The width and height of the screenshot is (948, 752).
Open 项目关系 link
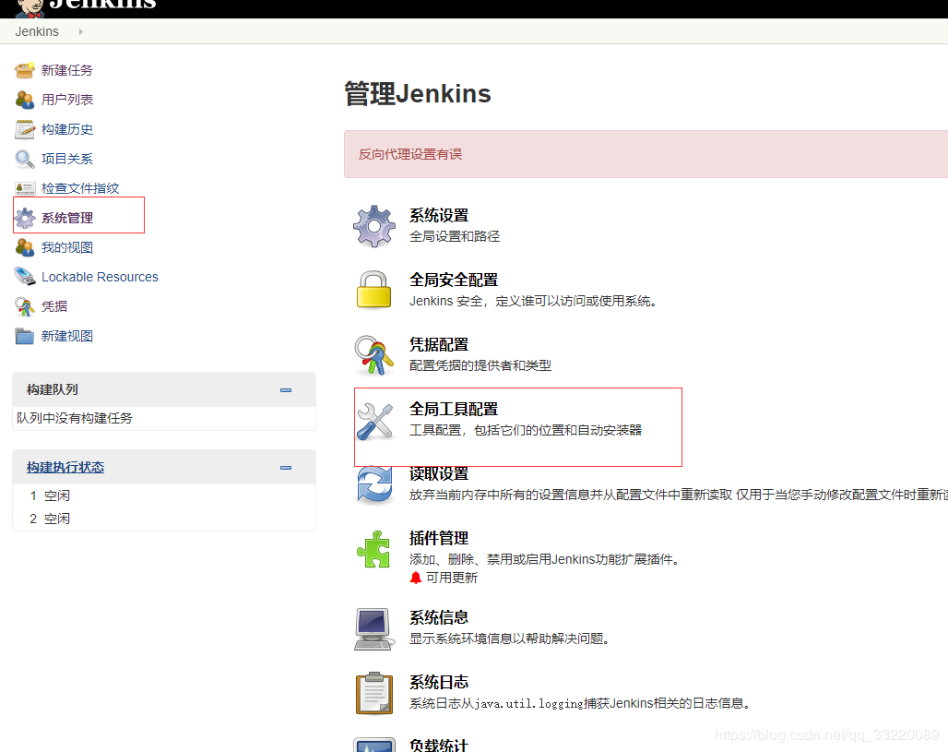[67, 159]
